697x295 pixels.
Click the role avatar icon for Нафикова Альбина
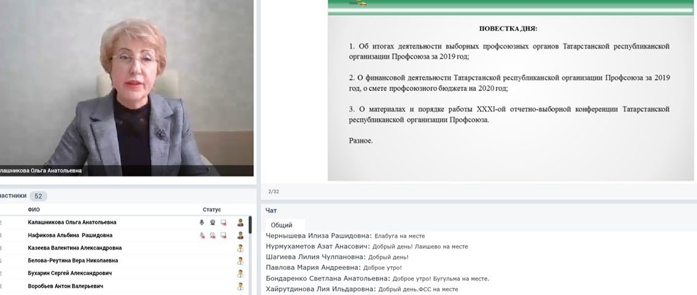tap(240, 235)
